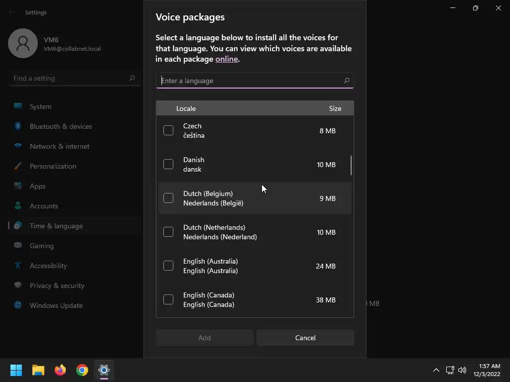Check the English (Canada) voice package
The width and height of the screenshot is (510, 382).
(168, 299)
